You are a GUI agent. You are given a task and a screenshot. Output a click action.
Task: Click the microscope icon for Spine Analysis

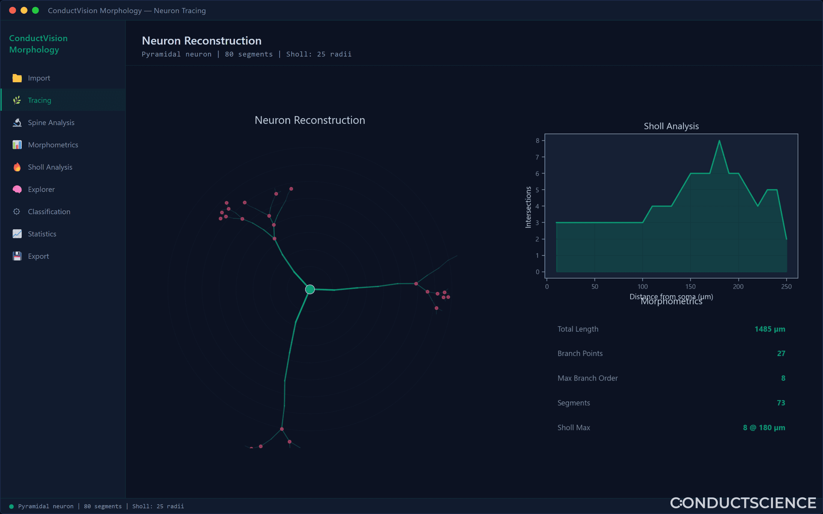point(17,123)
